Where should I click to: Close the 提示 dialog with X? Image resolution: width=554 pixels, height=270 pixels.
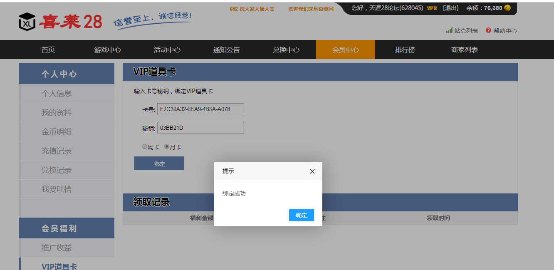coord(312,171)
